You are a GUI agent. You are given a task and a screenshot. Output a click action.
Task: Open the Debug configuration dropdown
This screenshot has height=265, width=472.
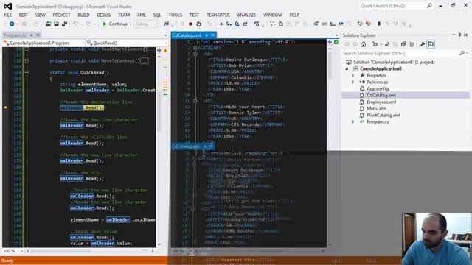click(x=146, y=24)
